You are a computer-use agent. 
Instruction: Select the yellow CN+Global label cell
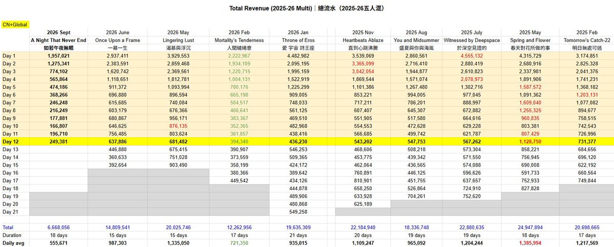15,24
